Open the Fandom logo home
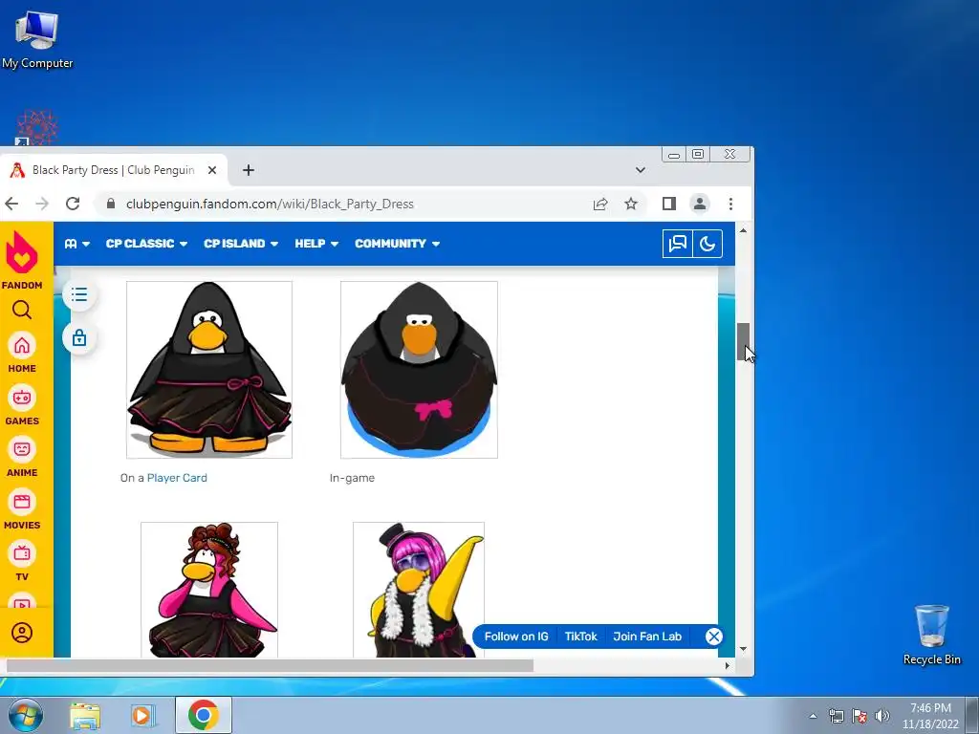Image resolution: width=979 pixels, height=734 pixels. click(x=22, y=260)
